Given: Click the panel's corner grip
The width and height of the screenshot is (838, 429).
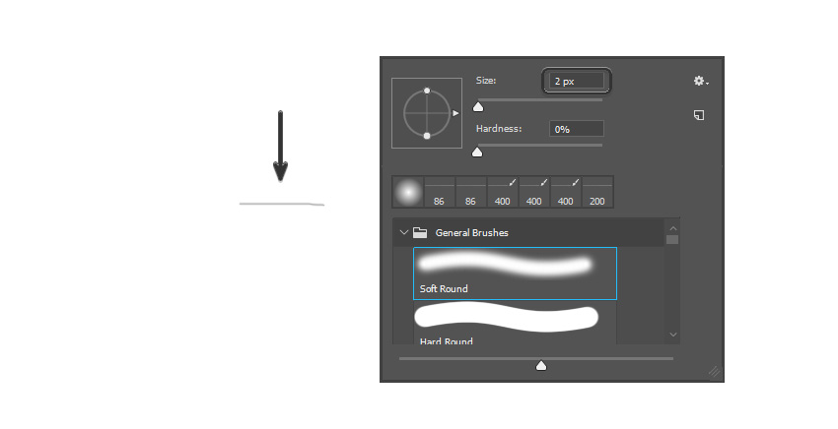Looking at the screenshot, I should [x=715, y=371].
